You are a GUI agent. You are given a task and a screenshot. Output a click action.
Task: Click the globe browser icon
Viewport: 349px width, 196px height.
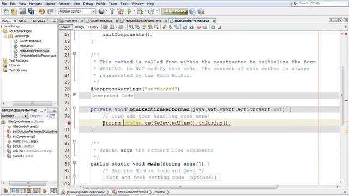coord(101,11)
